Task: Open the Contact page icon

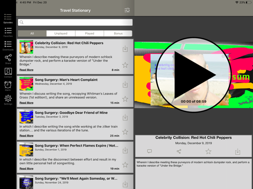Action: coord(8,73)
